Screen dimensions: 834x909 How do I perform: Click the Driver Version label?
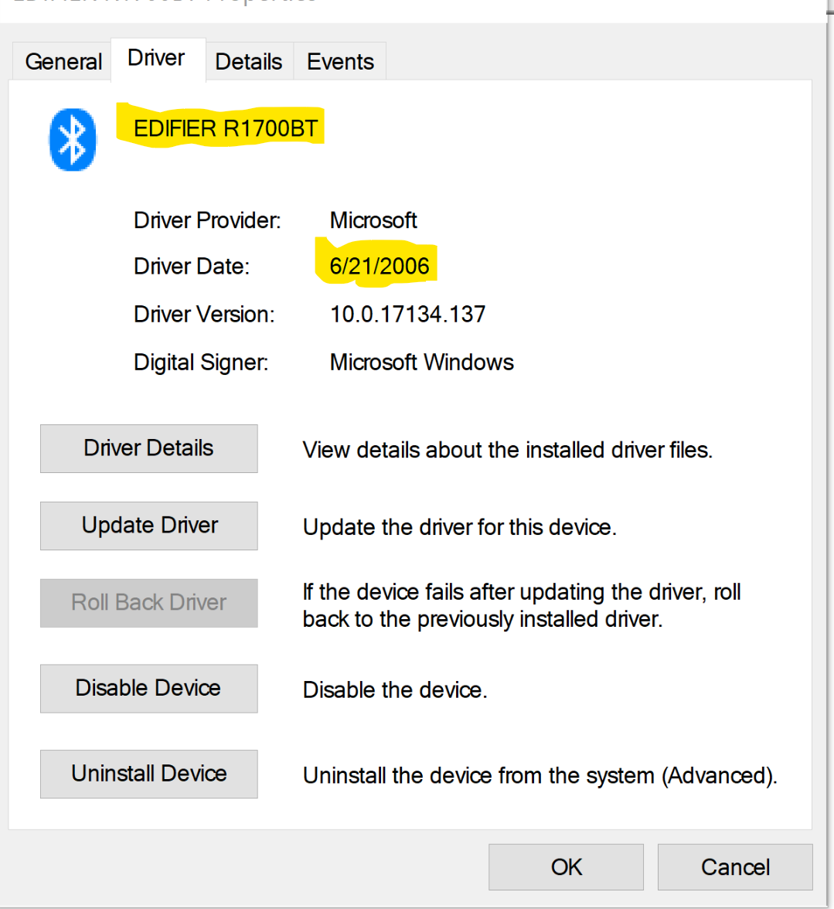click(205, 315)
